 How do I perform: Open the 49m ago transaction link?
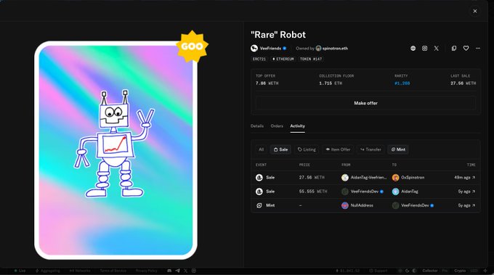464,178
